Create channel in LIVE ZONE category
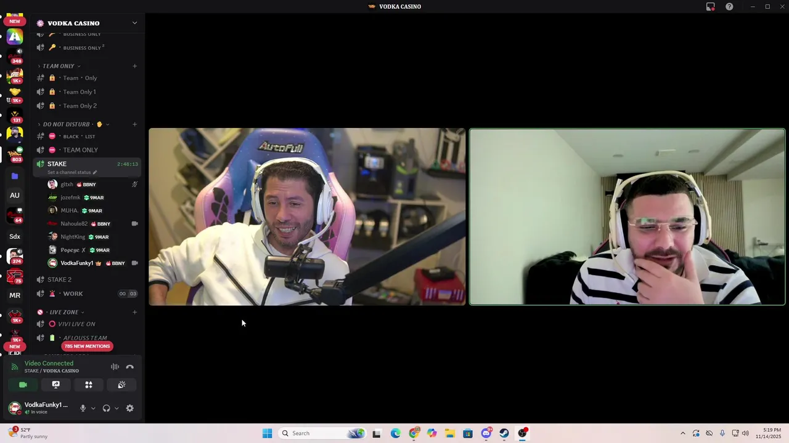Viewport: 789px width, 443px height. coord(134,312)
